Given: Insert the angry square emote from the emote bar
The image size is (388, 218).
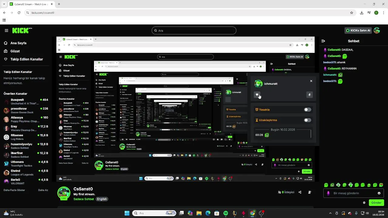Looking at the screenshot, I should coord(332,185).
